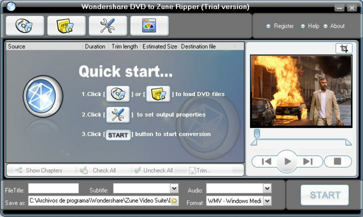Click the Duration column header
This screenshot has height=217, width=363.
coord(95,46)
